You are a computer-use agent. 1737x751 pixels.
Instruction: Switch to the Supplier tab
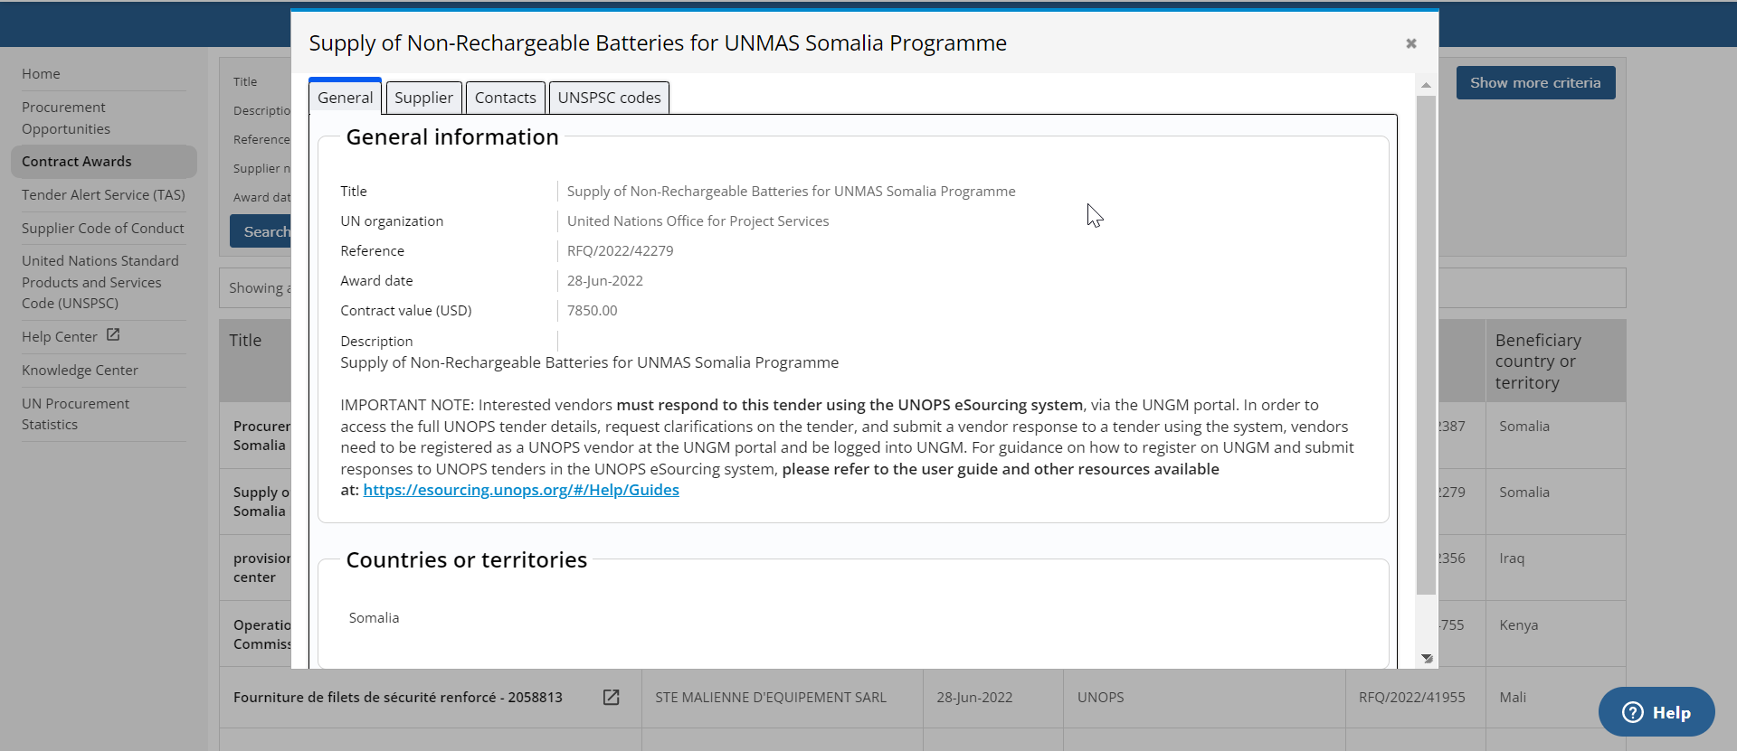point(423,98)
